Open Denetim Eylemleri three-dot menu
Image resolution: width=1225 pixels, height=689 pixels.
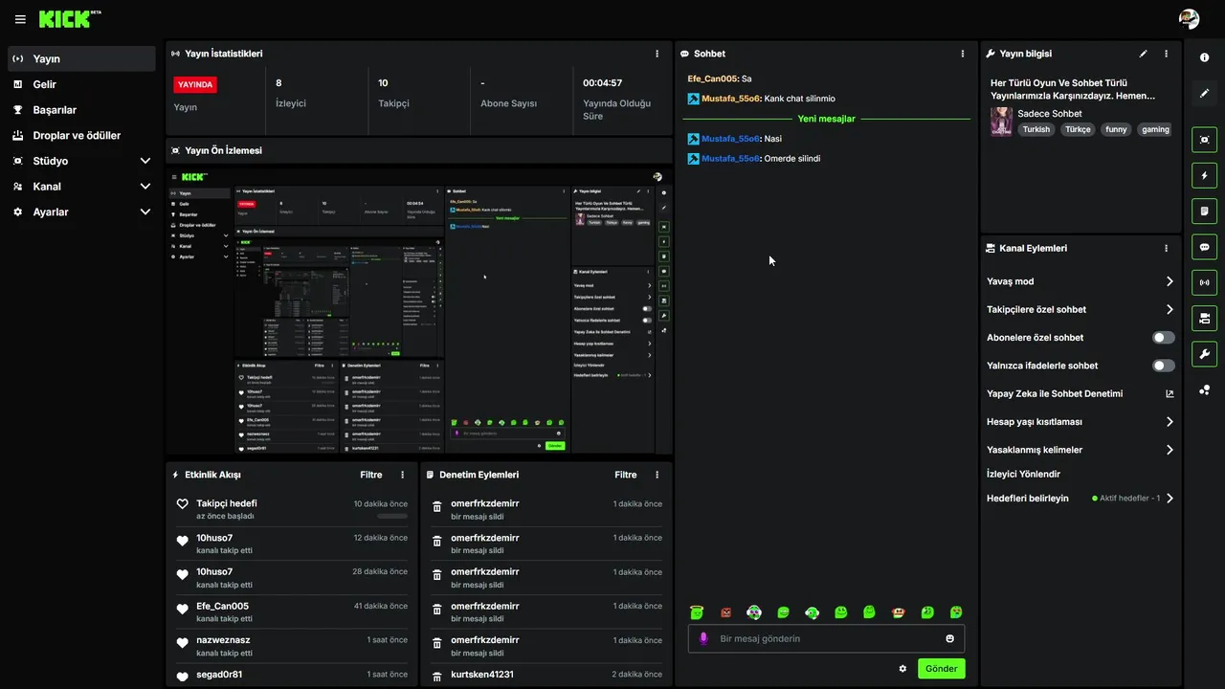tap(657, 475)
